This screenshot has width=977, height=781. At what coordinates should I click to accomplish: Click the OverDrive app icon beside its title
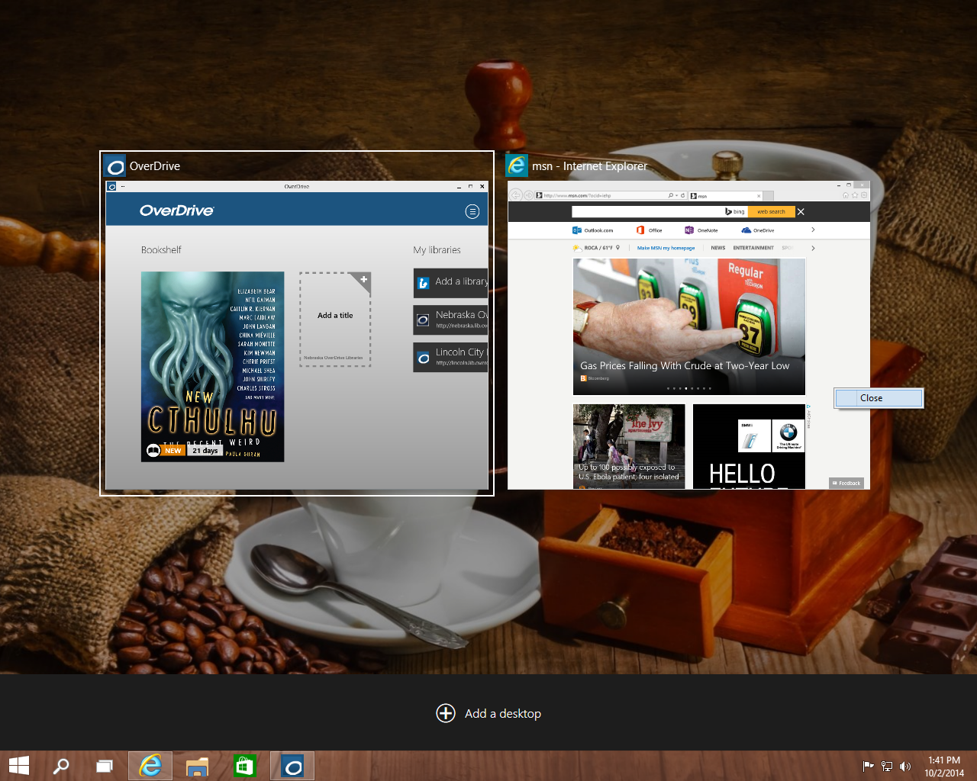coord(115,166)
